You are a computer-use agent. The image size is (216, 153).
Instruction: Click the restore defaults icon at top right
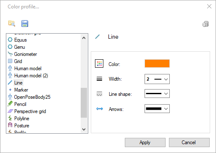pyautogui.click(x=205, y=24)
